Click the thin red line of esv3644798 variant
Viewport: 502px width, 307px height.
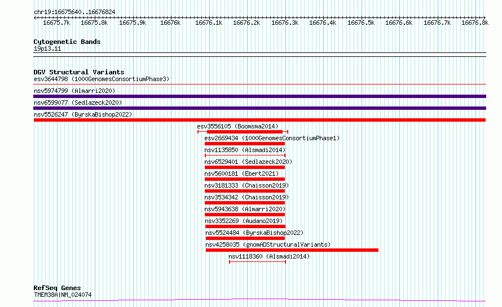coord(259,84)
